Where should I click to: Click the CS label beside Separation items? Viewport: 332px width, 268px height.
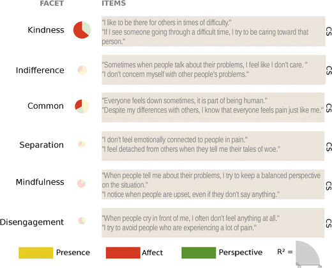[x=329, y=146]
